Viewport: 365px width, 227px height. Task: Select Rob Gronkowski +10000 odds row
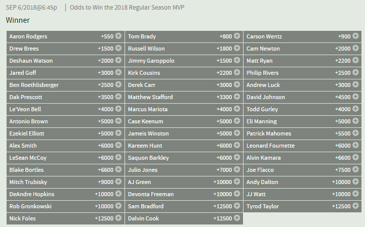[61, 206]
